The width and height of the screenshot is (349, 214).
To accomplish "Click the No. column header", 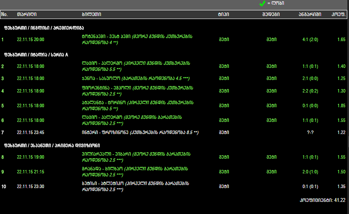I will pyautogui.click(x=4, y=14).
